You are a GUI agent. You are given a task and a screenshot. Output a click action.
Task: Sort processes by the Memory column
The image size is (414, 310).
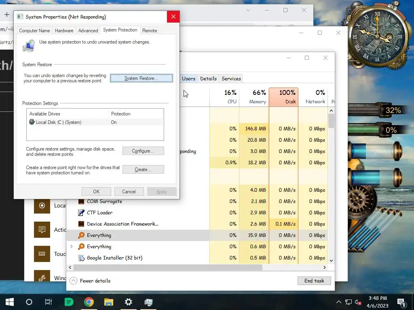tap(254, 97)
